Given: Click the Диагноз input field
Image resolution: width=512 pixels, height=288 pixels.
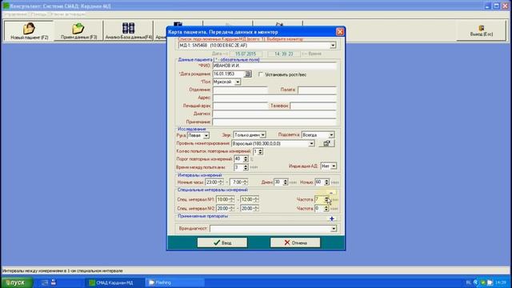Looking at the screenshot, I should tap(274, 114).
